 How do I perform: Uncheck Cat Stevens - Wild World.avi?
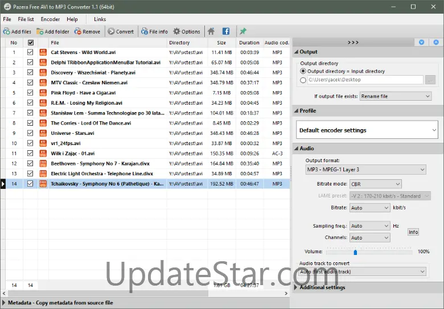[30, 52]
